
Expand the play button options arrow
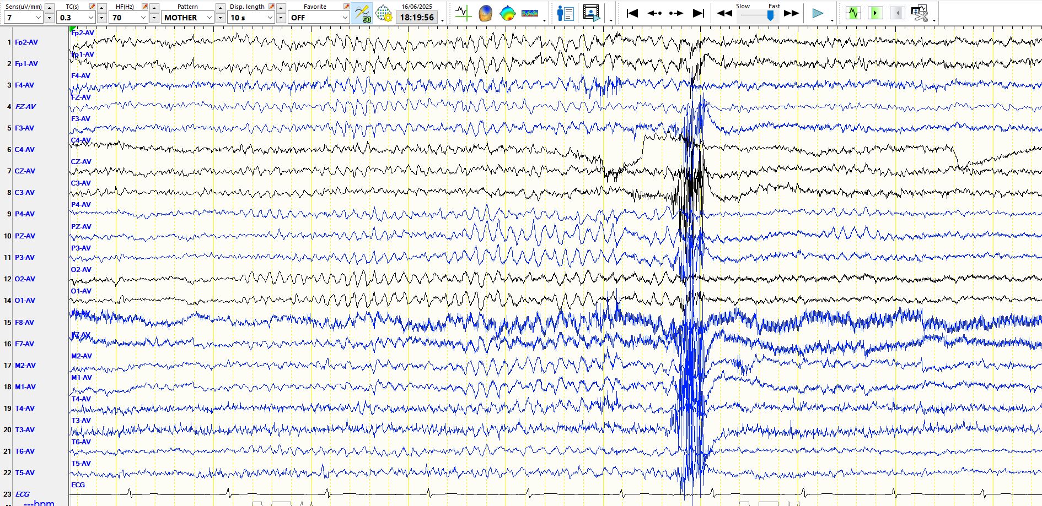coord(832,20)
